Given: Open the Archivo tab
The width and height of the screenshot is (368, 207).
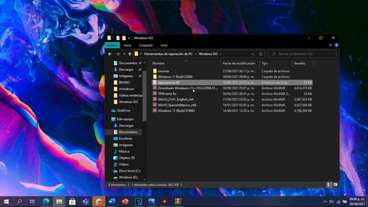Looking at the screenshot, I should [x=112, y=45].
